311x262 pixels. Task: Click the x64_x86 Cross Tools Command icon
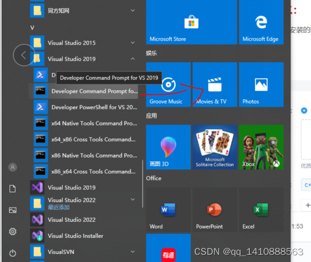pyautogui.click(x=41, y=139)
